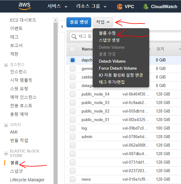Select checkbox for zabbix volume row
This screenshot has width=181, height=184.
click(72, 77)
